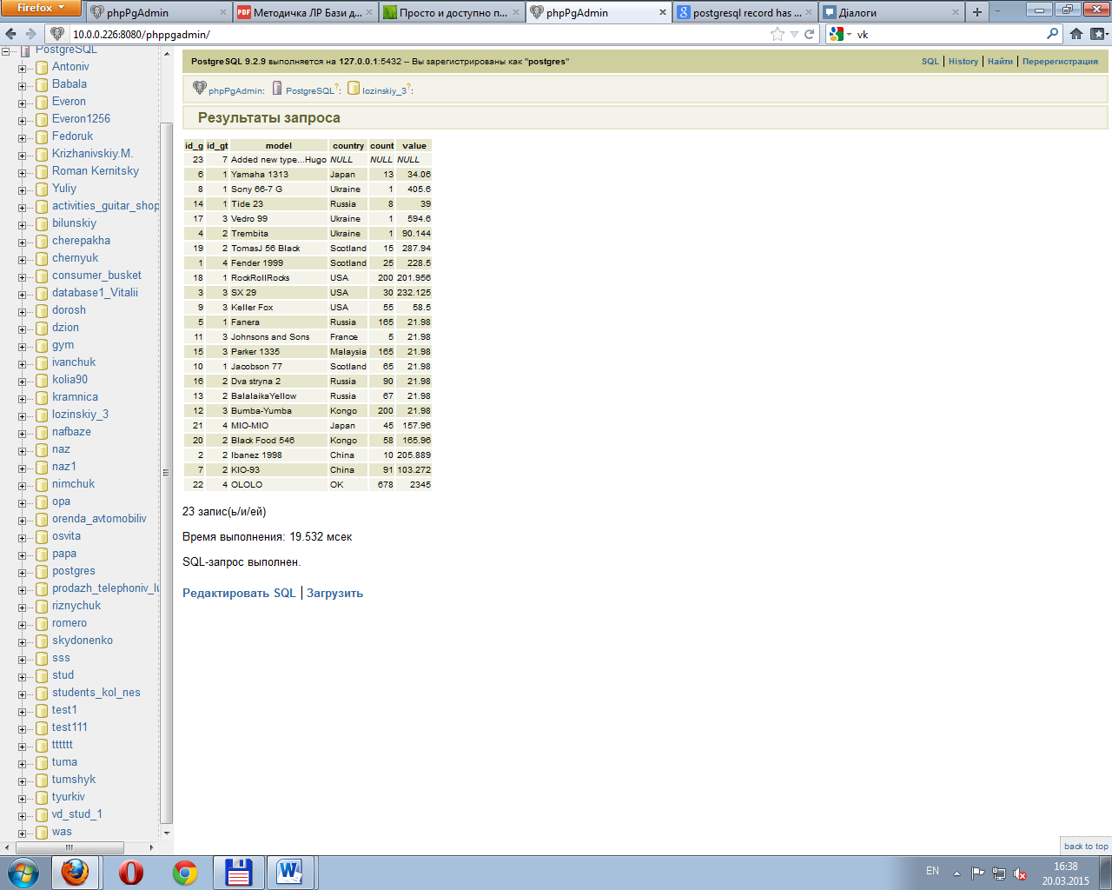This screenshot has width=1112, height=890.
Task: Click the URL address field
Action: pyautogui.click(x=417, y=34)
